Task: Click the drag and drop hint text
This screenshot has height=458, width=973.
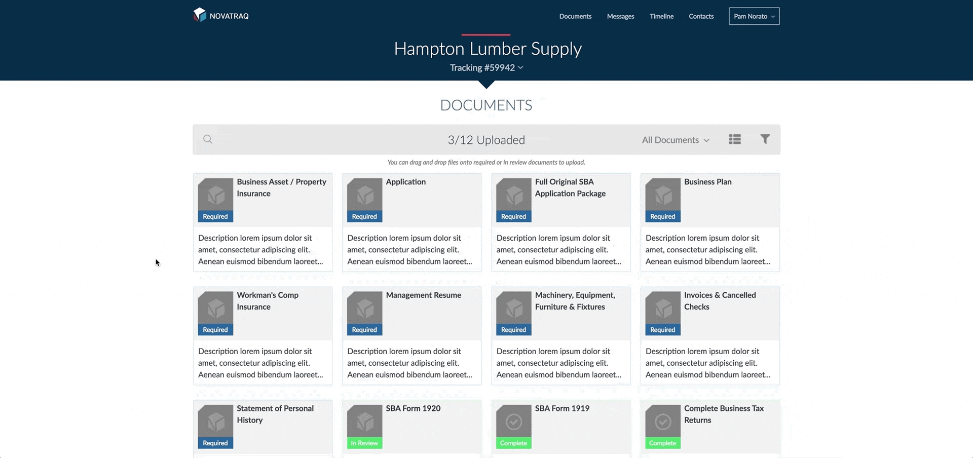Action: pyautogui.click(x=486, y=163)
